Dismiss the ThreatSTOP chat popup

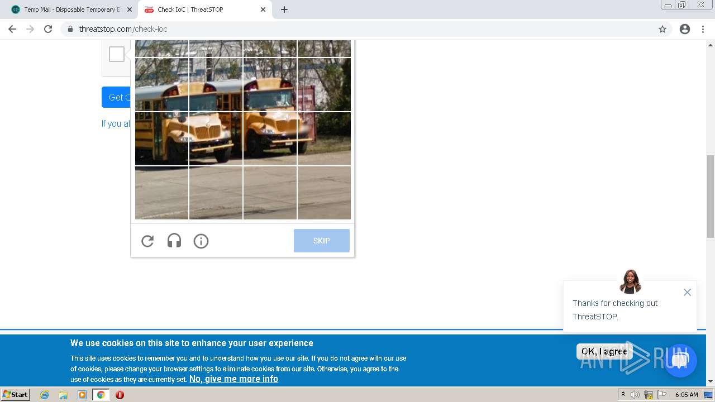(687, 293)
